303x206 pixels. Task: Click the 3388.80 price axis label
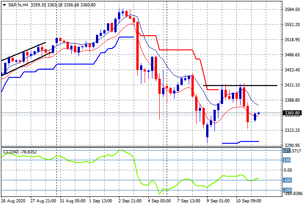point(292,100)
